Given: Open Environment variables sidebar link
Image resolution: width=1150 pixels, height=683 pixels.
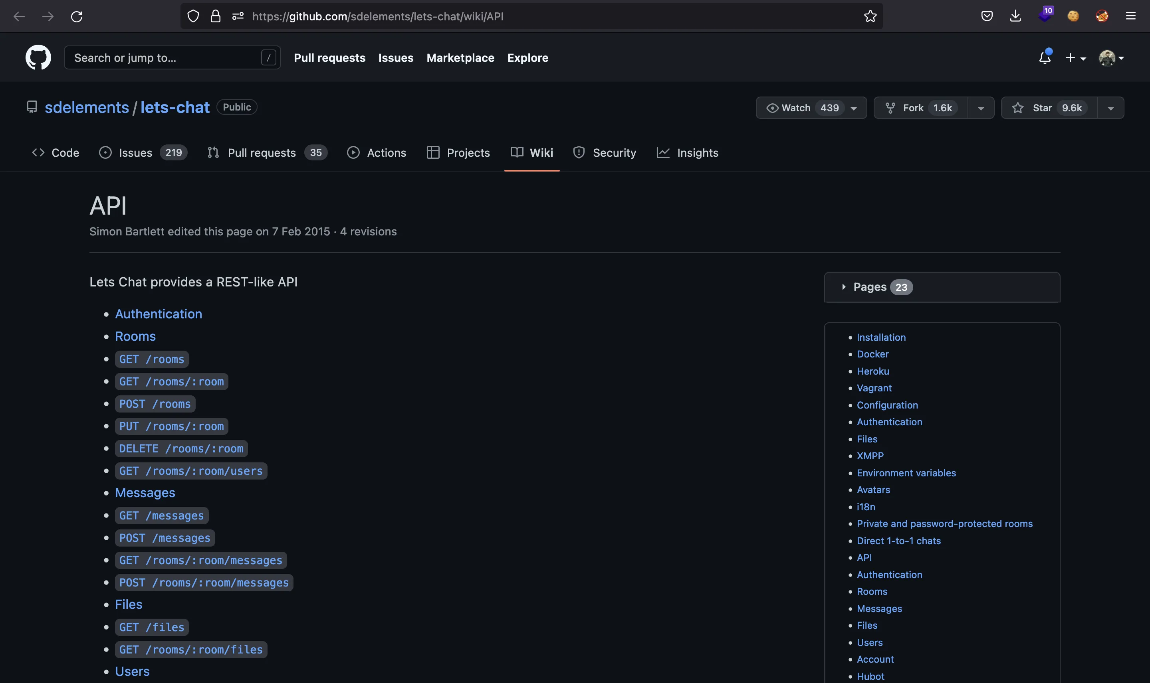Looking at the screenshot, I should coord(906,473).
